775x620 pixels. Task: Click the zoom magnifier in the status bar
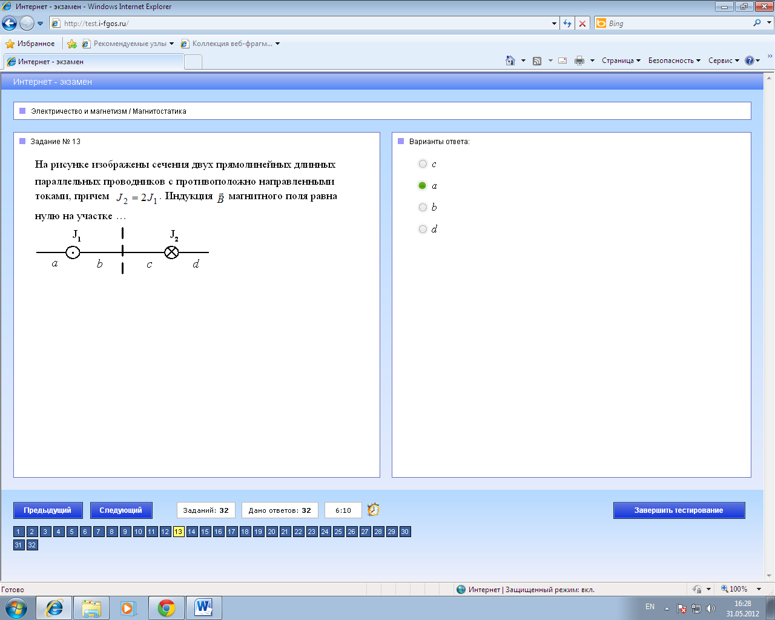pyautogui.click(x=724, y=589)
